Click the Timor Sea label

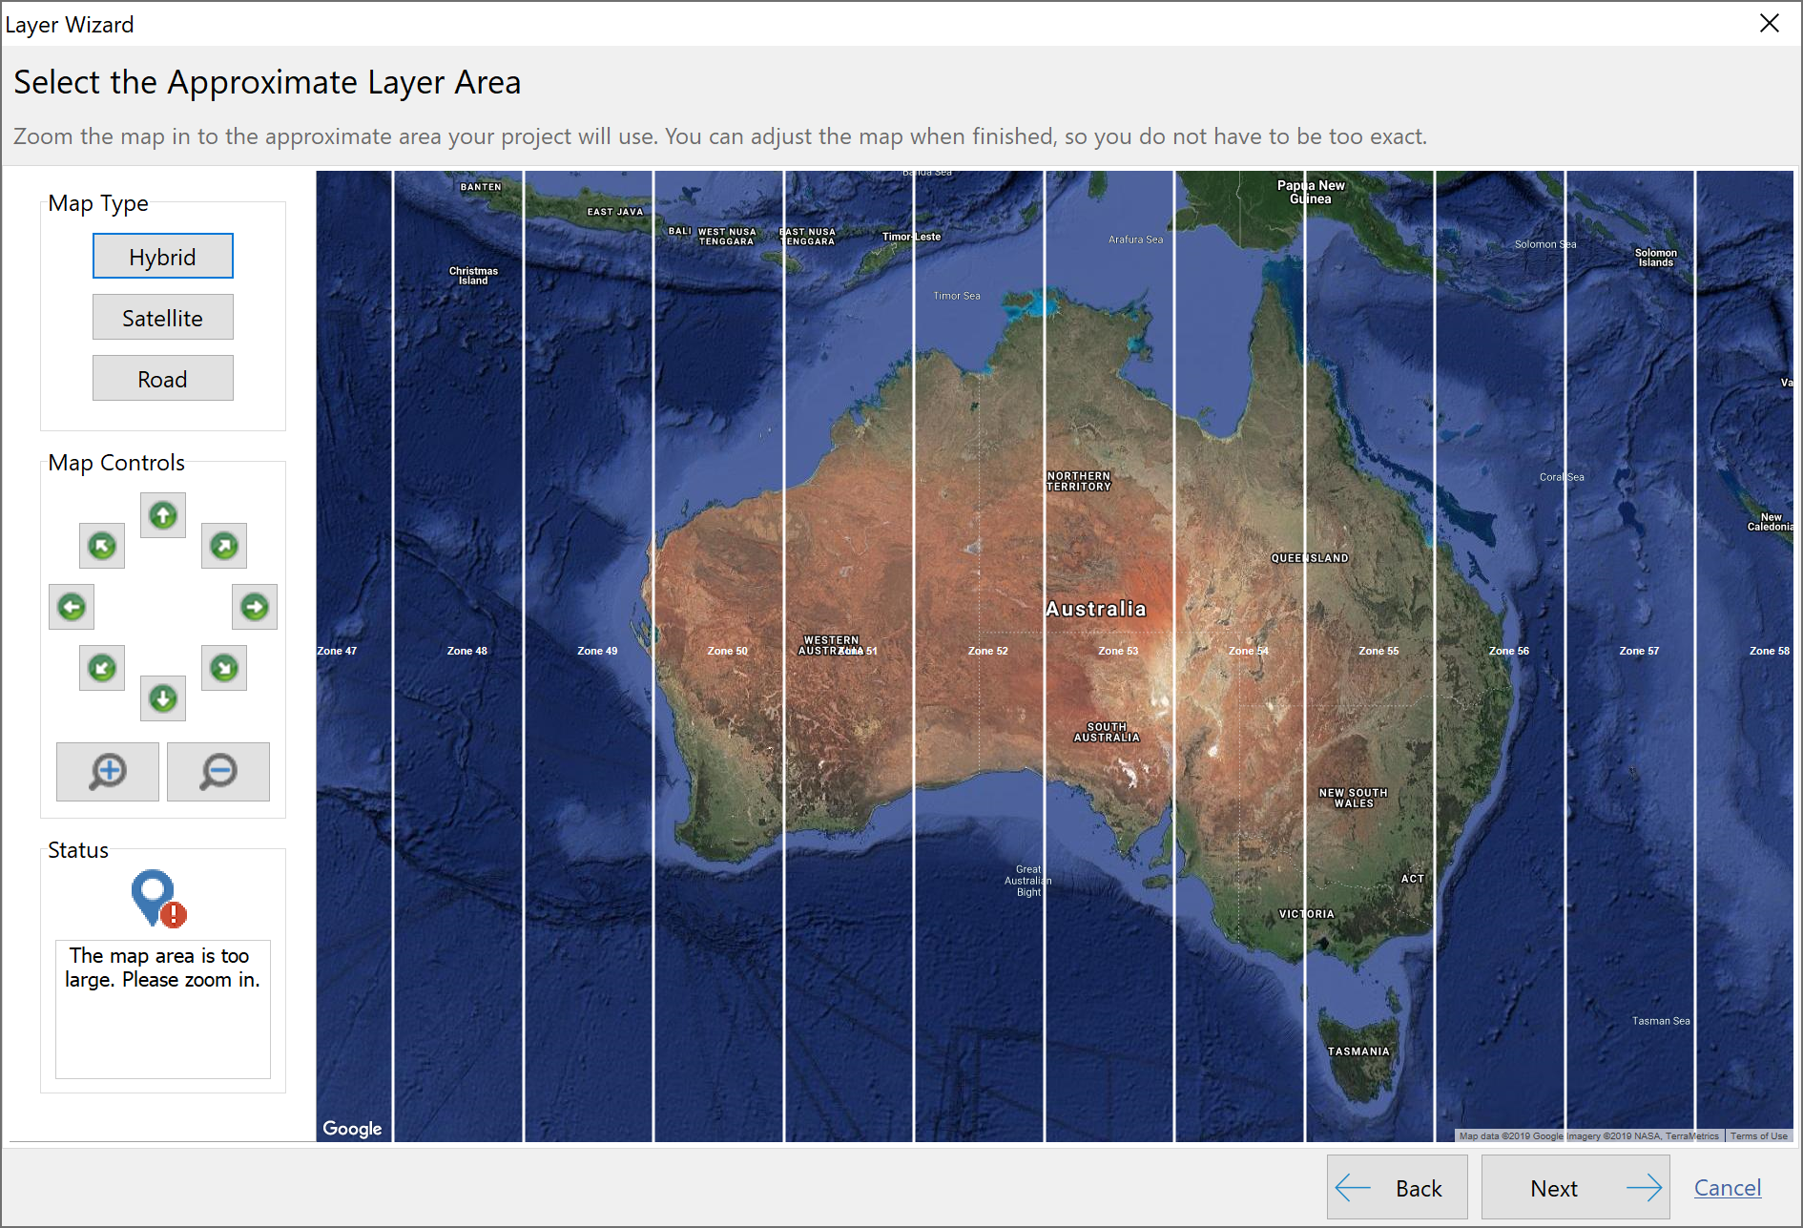(x=957, y=296)
